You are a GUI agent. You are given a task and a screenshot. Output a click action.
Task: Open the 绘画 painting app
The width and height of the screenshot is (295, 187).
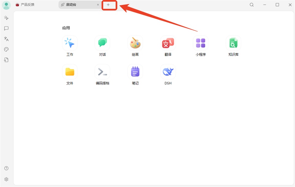click(x=135, y=43)
